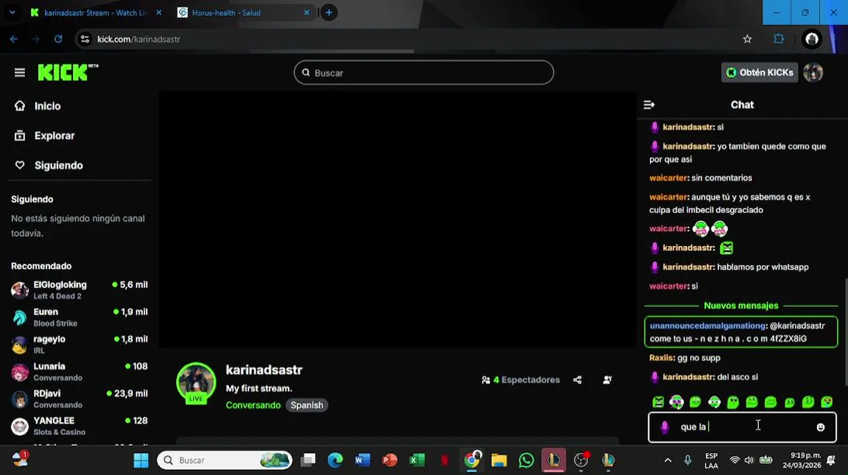Open the emoji picker in chat input

pos(820,427)
